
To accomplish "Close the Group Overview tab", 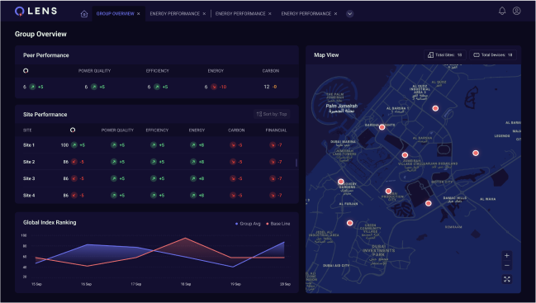I will point(139,14).
